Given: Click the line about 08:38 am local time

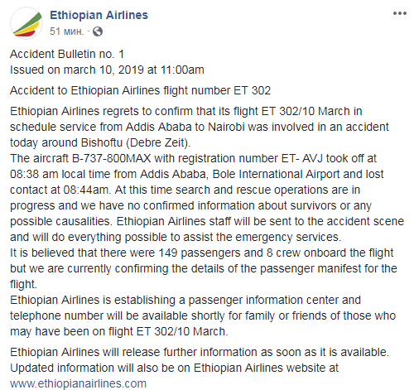Looking at the screenshot, I should [x=197, y=174].
